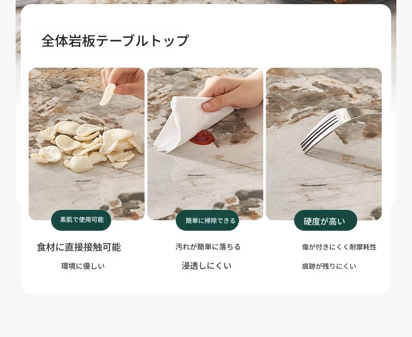Click the cracker held by fingers
The height and width of the screenshot is (337, 412).
click(x=108, y=94)
